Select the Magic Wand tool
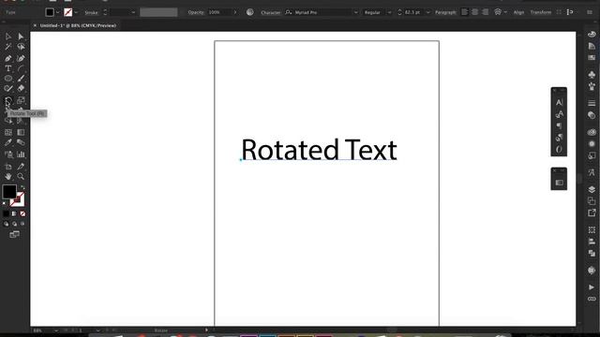This screenshot has height=337, width=600. [8, 47]
